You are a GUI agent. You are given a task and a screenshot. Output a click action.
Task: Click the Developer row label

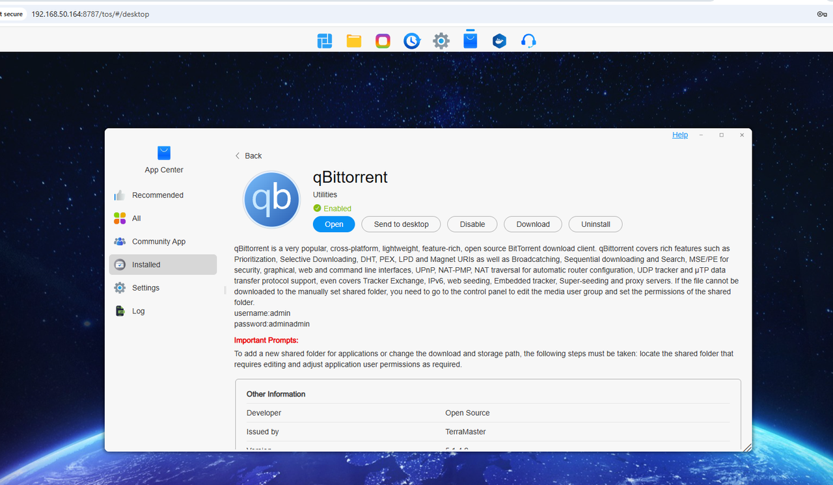point(264,413)
